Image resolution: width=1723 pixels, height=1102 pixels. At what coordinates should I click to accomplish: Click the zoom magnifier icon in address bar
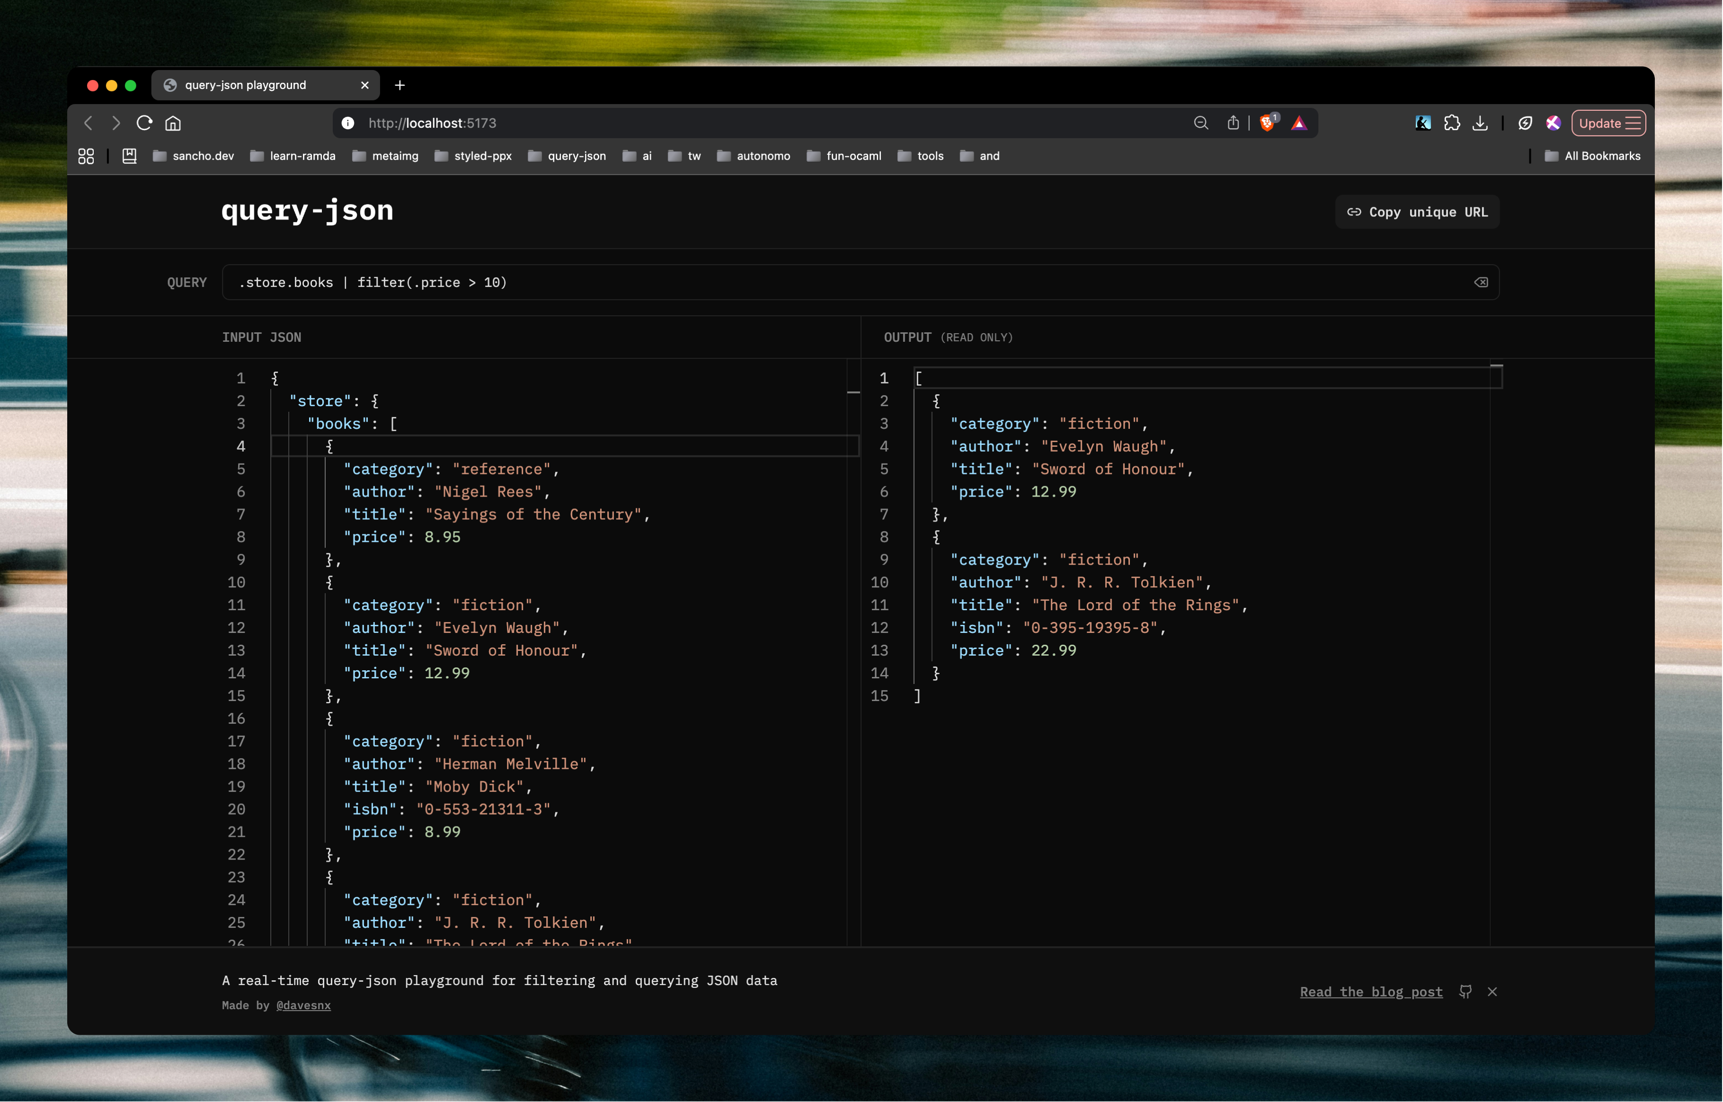click(x=1201, y=123)
